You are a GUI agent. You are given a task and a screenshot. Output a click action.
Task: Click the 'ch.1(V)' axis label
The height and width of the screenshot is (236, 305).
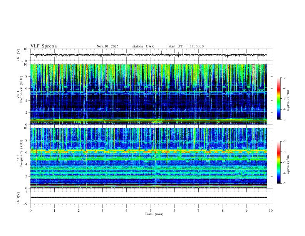(18, 55)
